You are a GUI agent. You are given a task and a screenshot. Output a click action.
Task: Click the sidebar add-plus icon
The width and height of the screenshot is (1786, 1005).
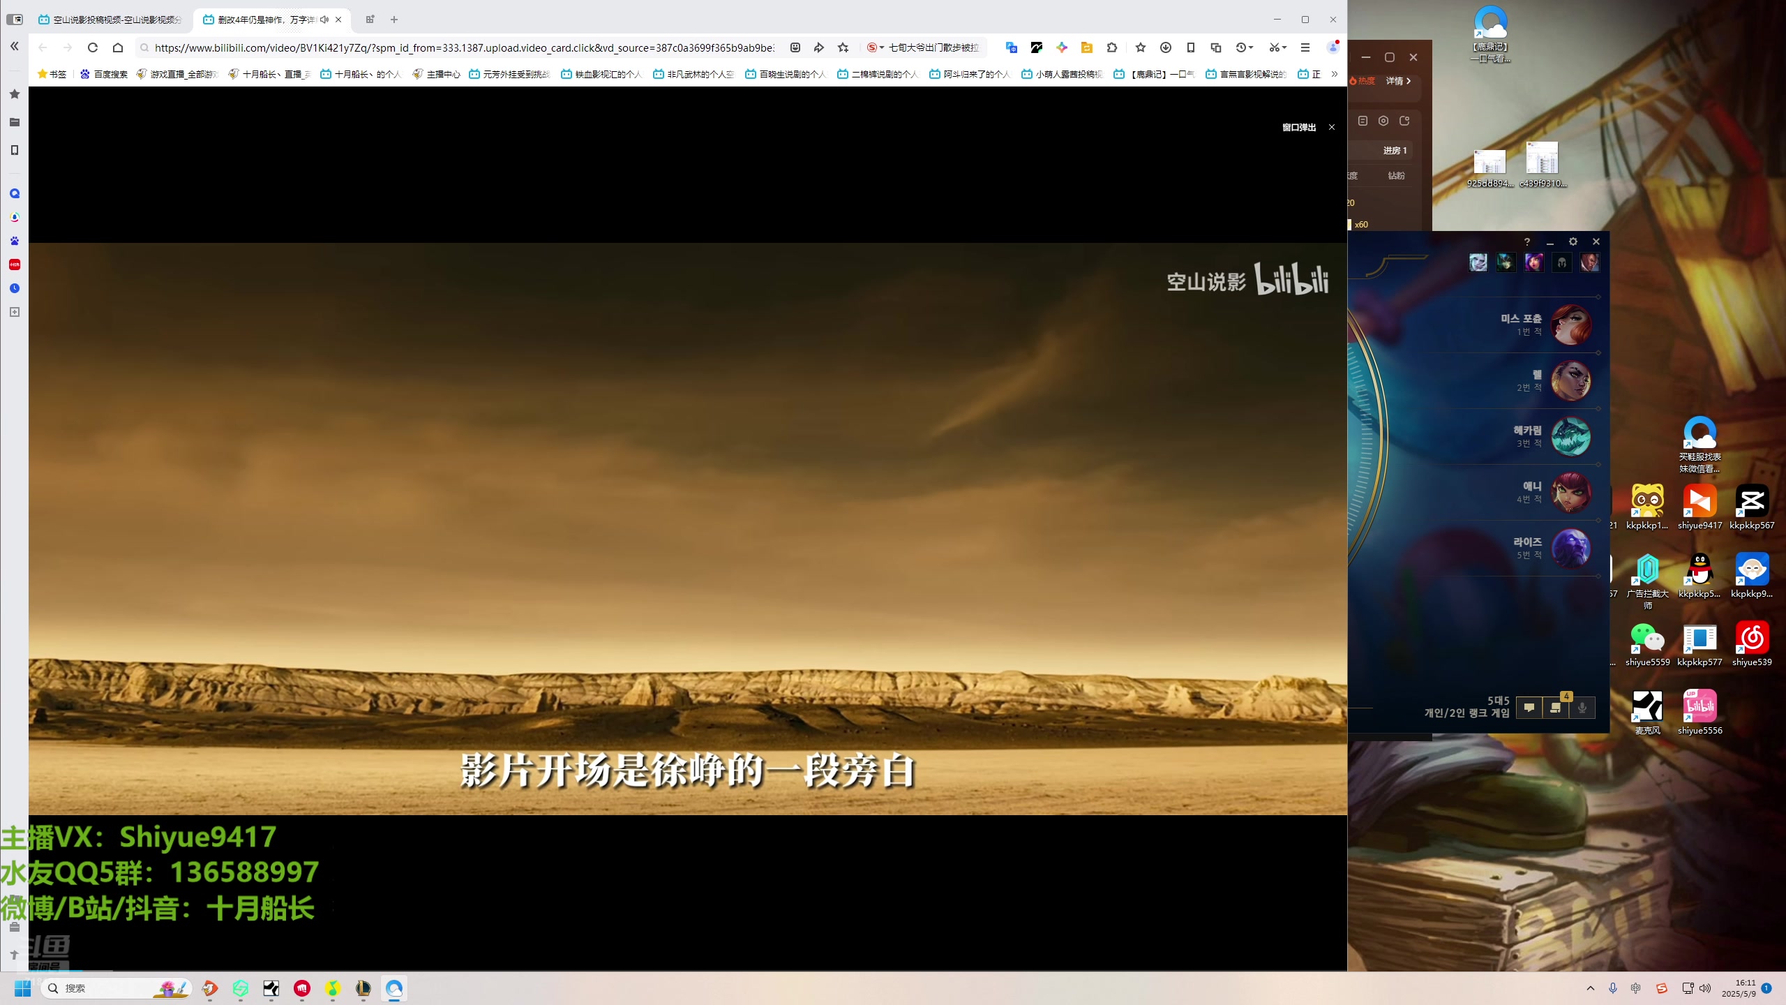coord(15,312)
